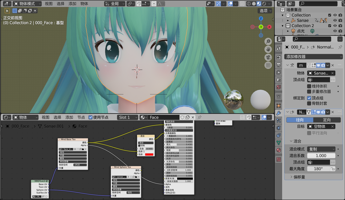This screenshot has height=200, width=345.
Task: Click the 混合系数 1.000 slider
Action: [x=321, y=155]
